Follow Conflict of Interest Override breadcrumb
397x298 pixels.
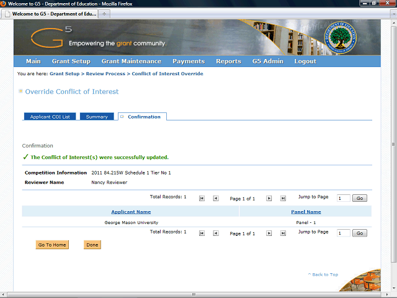pyautogui.click(x=167, y=74)
